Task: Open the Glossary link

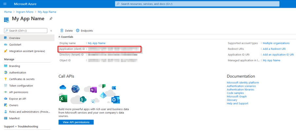Action: click(x=232, y=100)
